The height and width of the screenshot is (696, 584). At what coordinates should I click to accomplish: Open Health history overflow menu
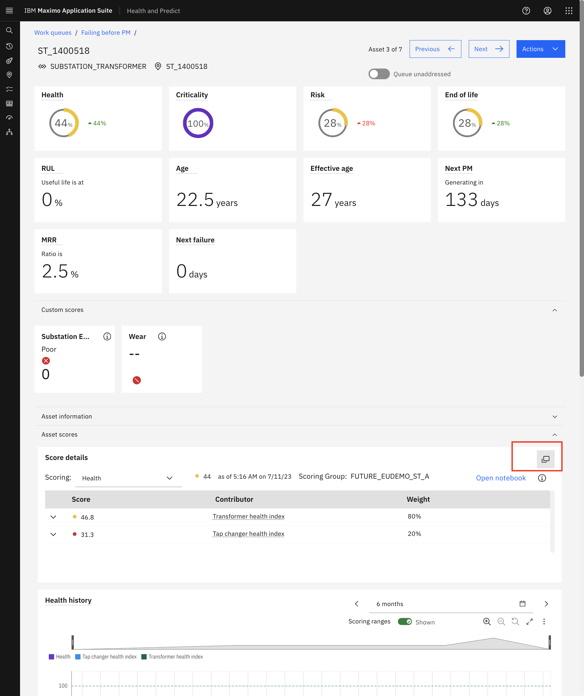(x=544, y=621)
